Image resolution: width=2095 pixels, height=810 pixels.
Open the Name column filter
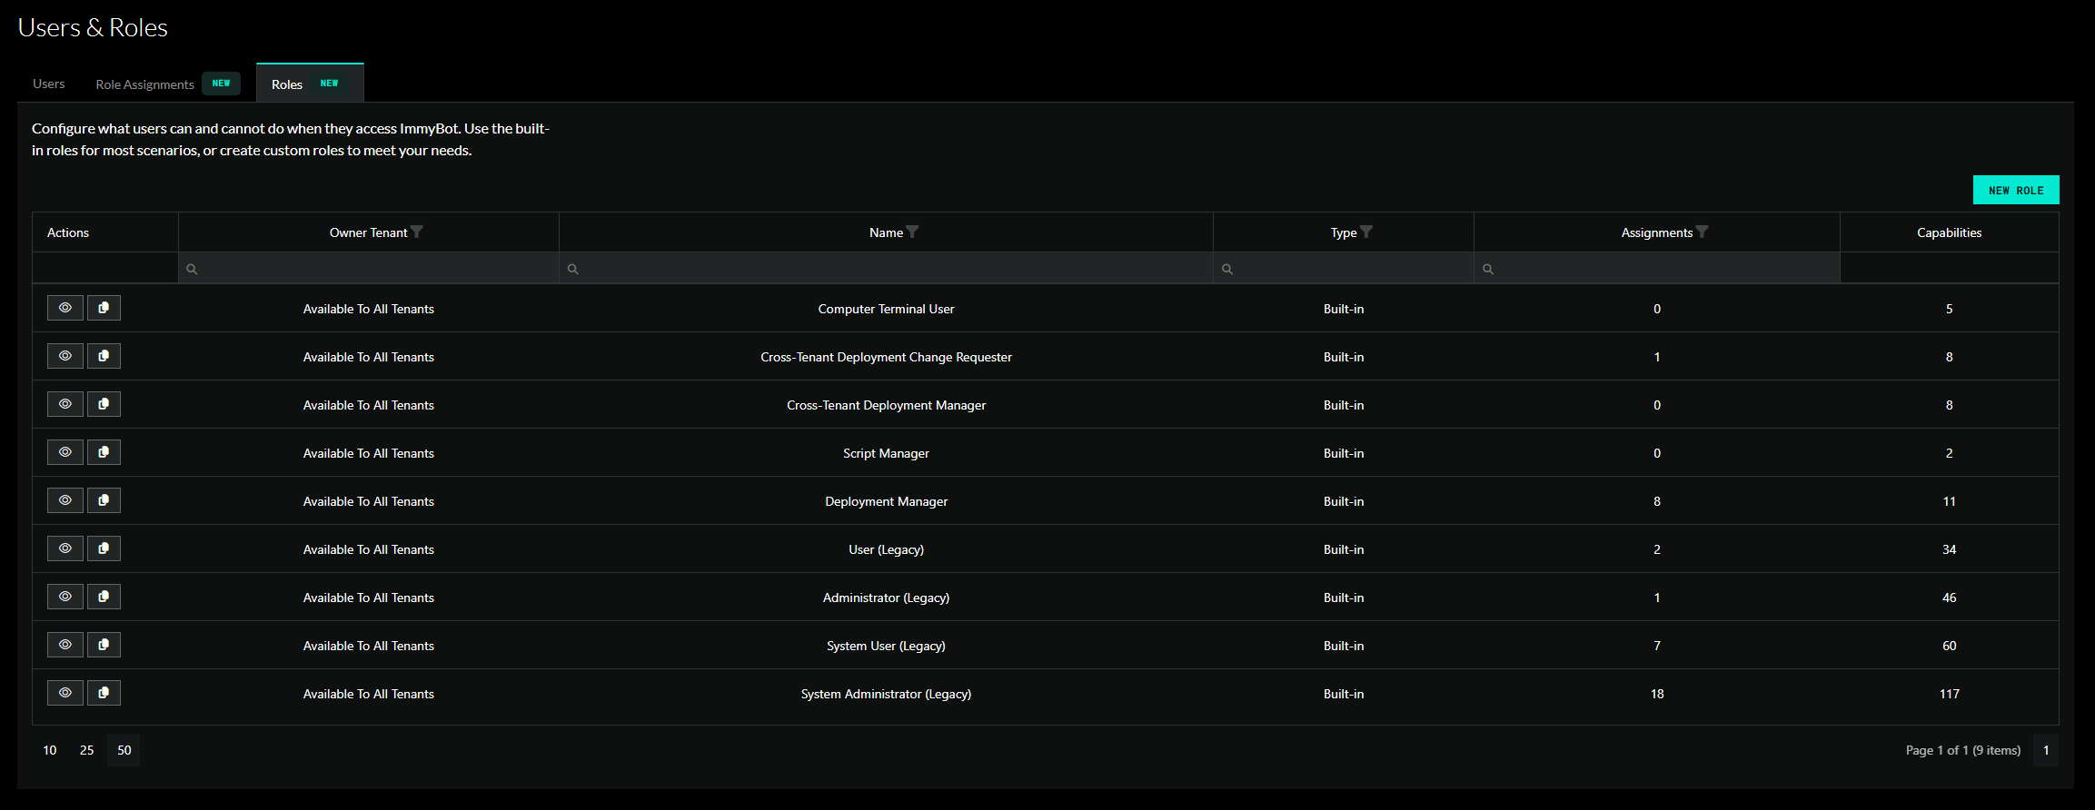click(912, 232)
